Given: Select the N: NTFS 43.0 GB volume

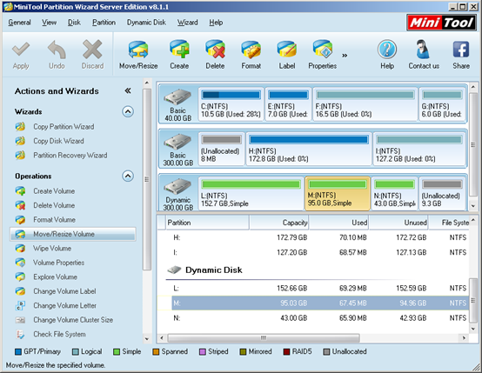Looking at the screenshot, I should (394, 194).
